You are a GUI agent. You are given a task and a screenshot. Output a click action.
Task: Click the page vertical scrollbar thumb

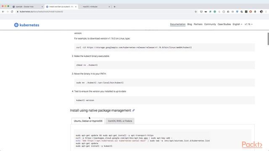[268, 39]
